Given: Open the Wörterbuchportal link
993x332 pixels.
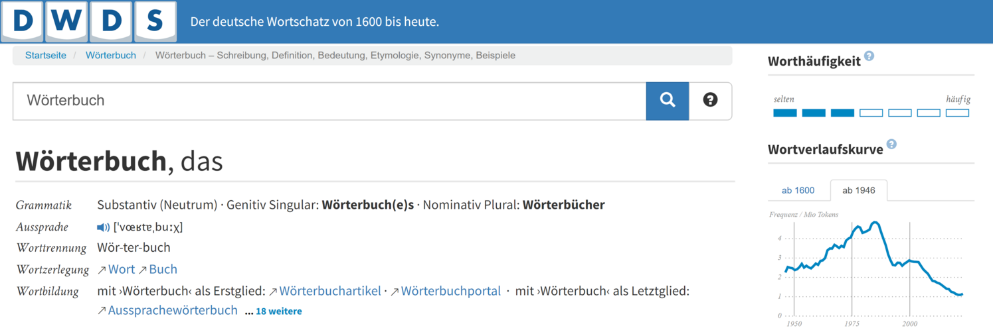Looking at the screenshot, I should point(450,291).
